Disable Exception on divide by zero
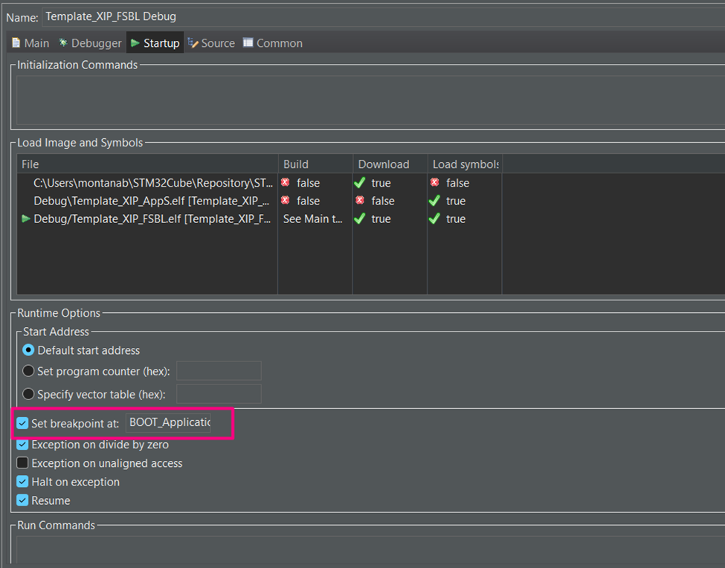 23,445
